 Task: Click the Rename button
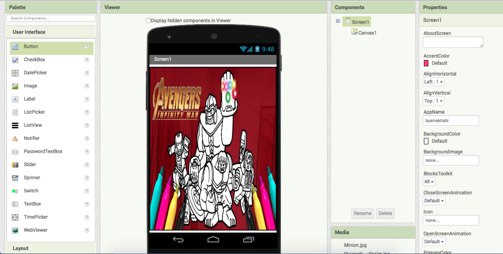click(363, 213)
